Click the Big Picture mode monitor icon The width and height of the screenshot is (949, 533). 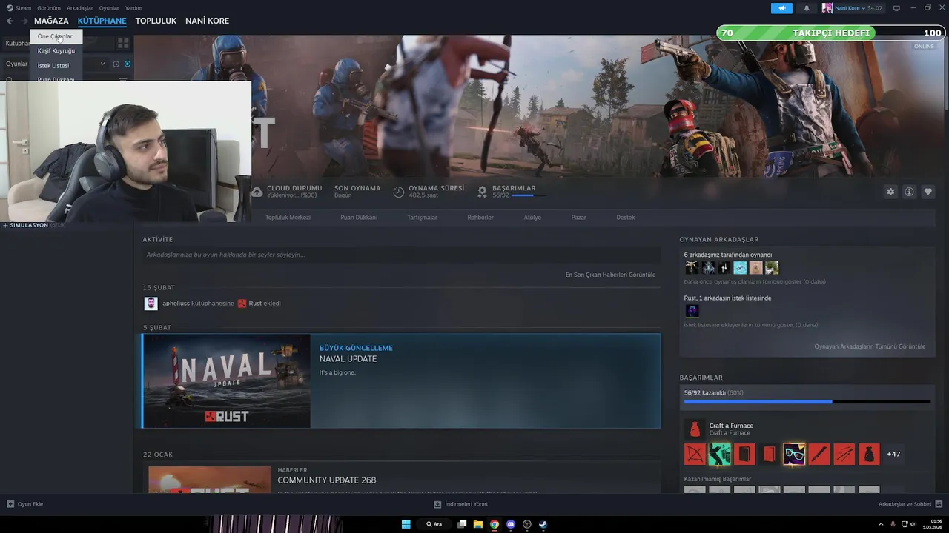[x=896, y=8]
